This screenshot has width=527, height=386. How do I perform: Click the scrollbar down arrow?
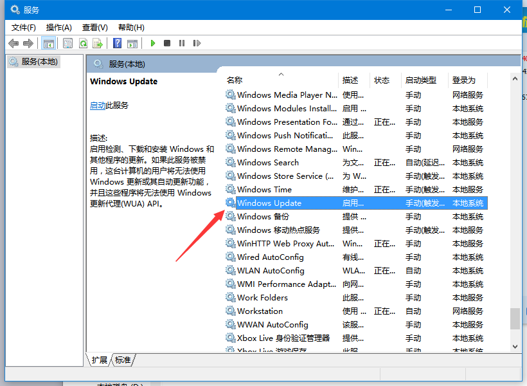pos(515,347)
